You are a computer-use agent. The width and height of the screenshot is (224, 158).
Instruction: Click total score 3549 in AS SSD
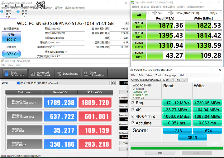(x=193, y=137)
